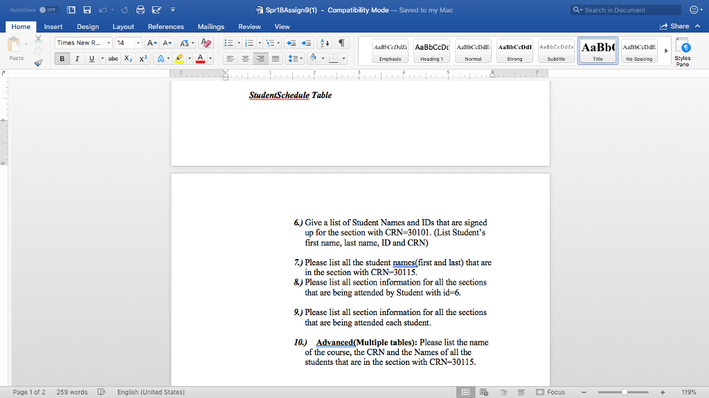Image resolution: width=709 pixels, height=398 pixels.
Task: Click the Decrease Indent icon
Action: tap(291, 43)
